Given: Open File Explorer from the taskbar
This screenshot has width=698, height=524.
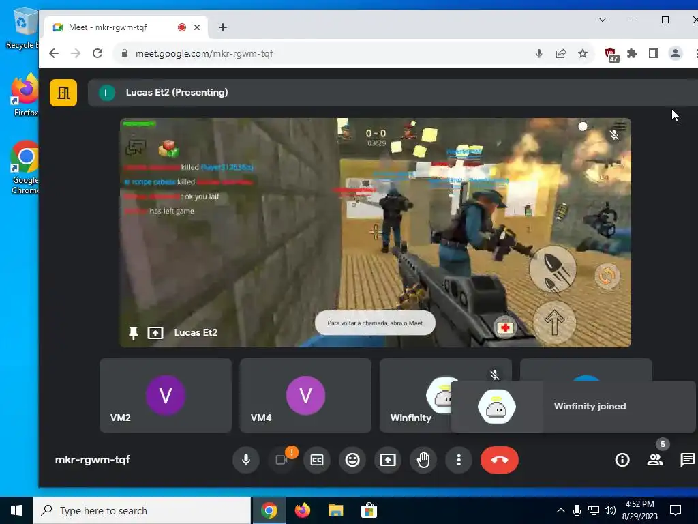Looking at the screenshot, I should click(x=335, y=510).
